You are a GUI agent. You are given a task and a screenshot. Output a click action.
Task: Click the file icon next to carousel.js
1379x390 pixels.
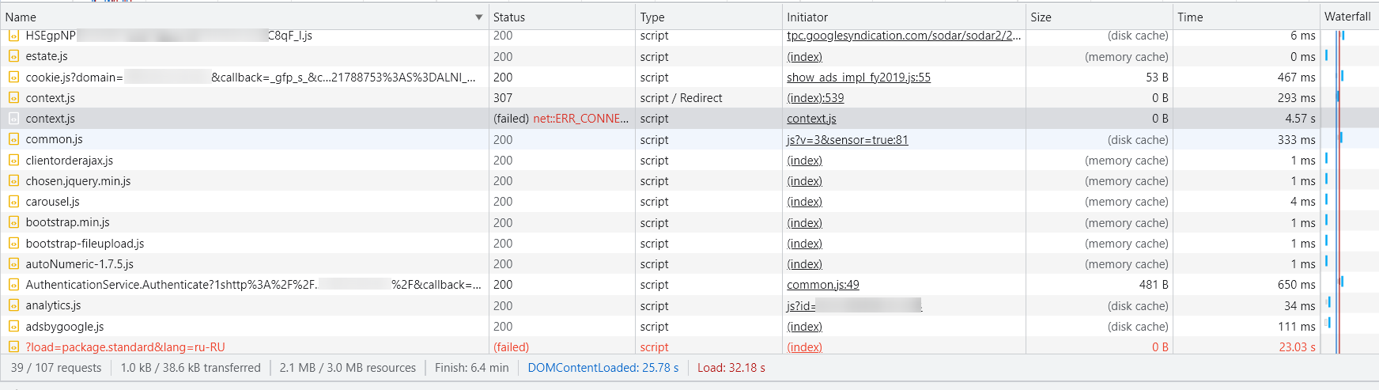pyautogui.click(x=13, y=202)
